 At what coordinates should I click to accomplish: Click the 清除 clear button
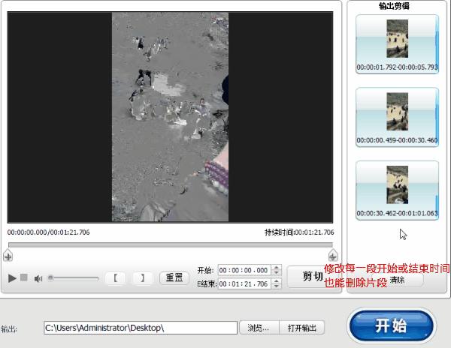coord(397,280)
